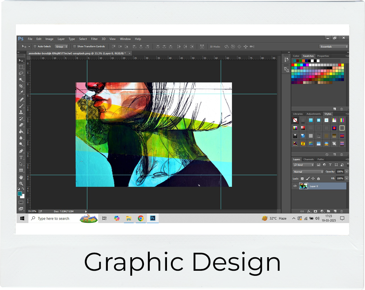This screenshot has height=290, width=365.
Task: Pick the red swatch in Swatches
Action: click(x=293, y=65)
